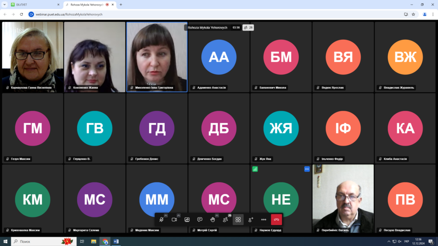
Task: Invite people to the meeting
Action: point(251,220)
